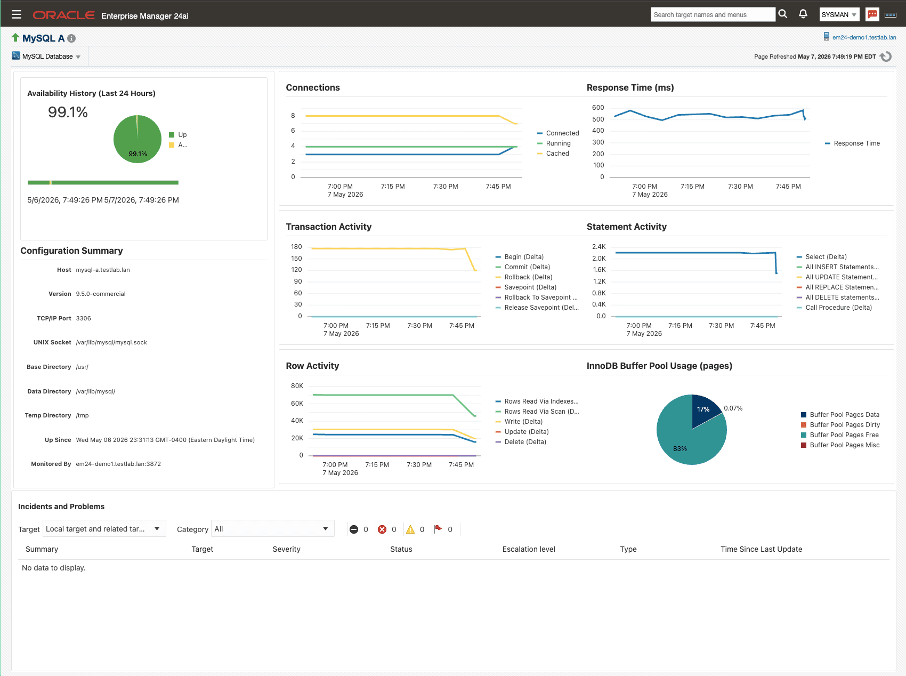Toggle Call Procedure (Delta) legend entry
The width and height of the screenshot is (906, 676).
[x=835, y=308]
